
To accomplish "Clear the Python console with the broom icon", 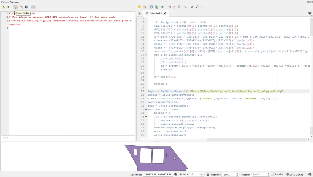I will point(4,7).
